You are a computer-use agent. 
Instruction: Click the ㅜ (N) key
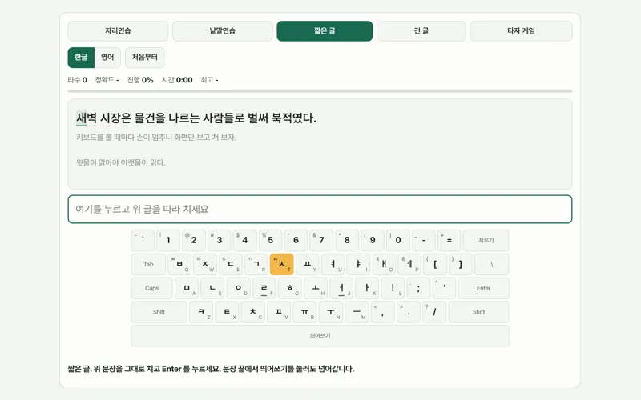pyautogui.click(x=330, y=312)
